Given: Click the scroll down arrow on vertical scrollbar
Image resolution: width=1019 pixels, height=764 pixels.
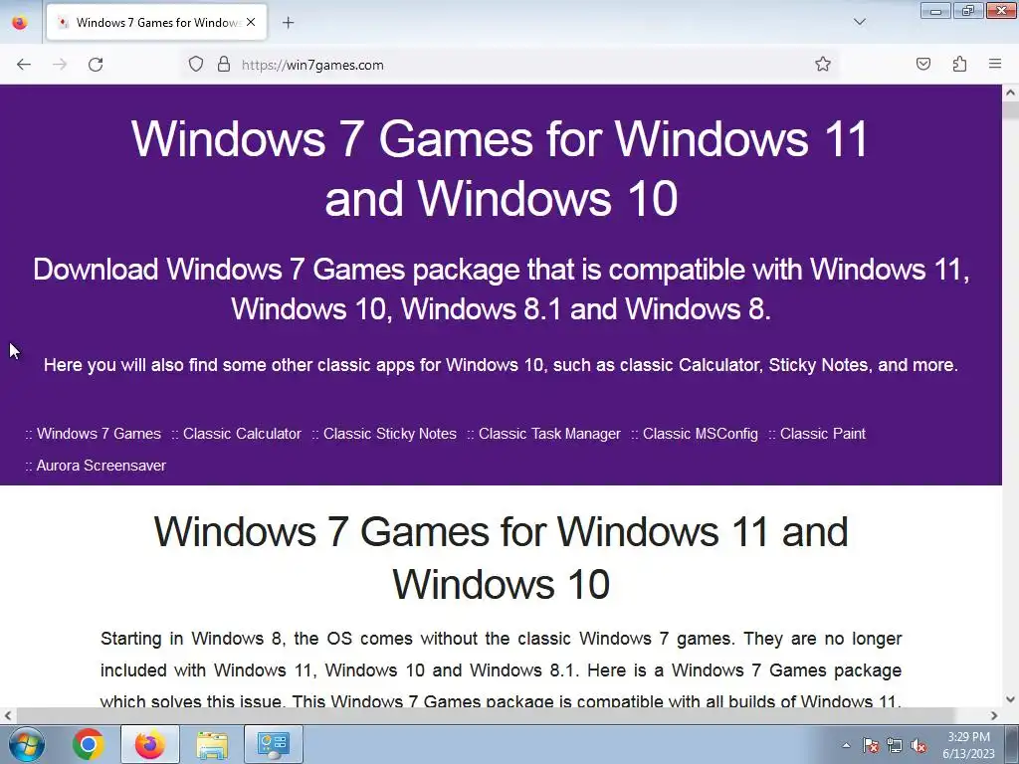Looking at the screenshot, I should coord(1010,699).
